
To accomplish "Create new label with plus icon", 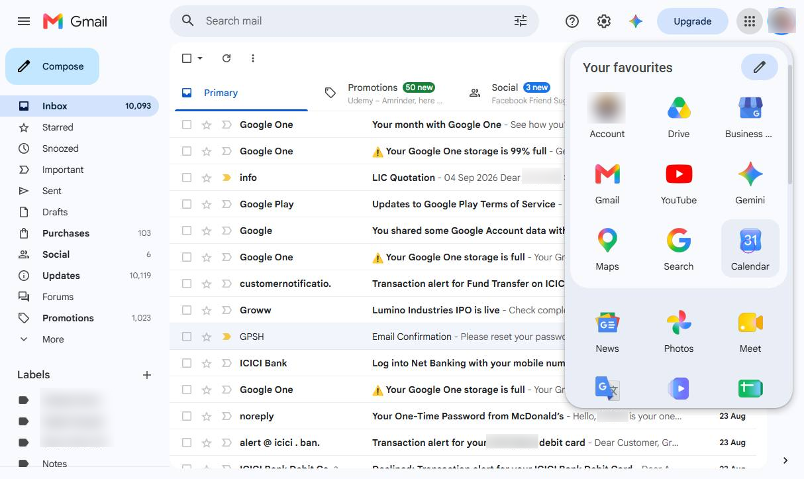I will [147, 375].
